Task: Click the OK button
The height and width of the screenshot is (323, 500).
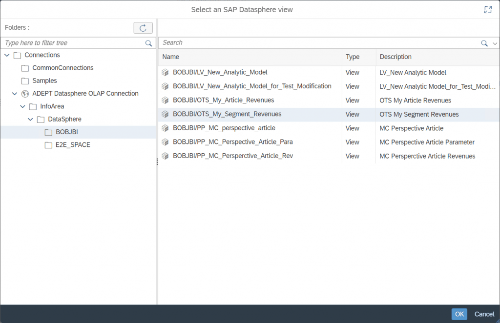Action: [459, 314]
